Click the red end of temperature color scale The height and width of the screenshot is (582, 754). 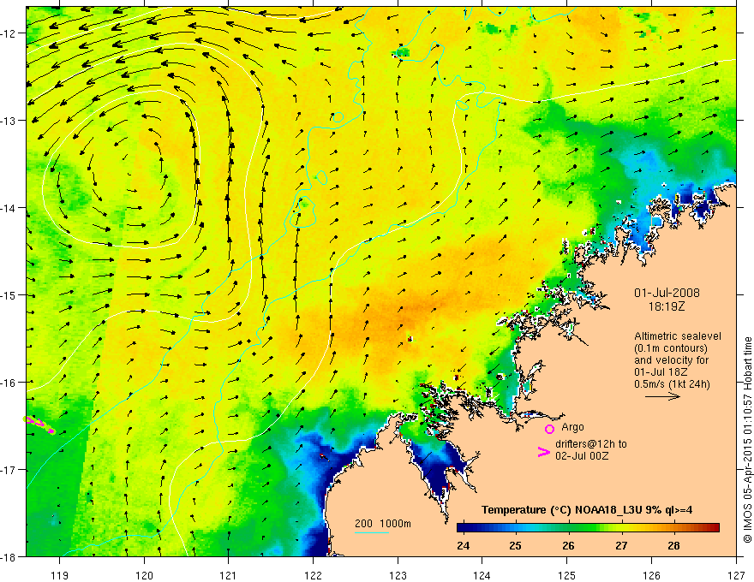click(x=715, y=528)
